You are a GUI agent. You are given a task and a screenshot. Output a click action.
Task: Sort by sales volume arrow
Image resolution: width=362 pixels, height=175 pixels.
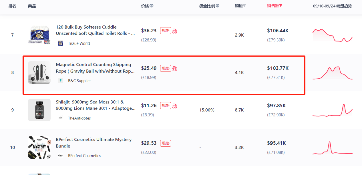point(244,6)
